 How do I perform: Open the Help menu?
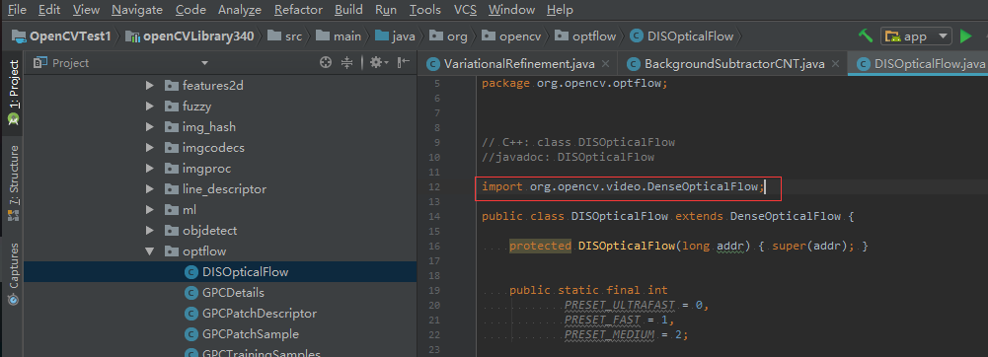point(561,10)
